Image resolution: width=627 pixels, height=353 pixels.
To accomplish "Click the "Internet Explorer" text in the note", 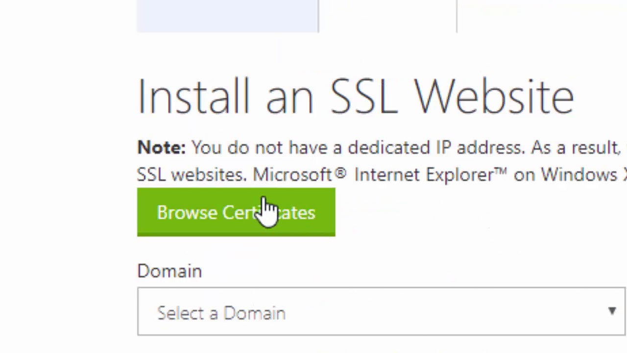I will point(424,175).
